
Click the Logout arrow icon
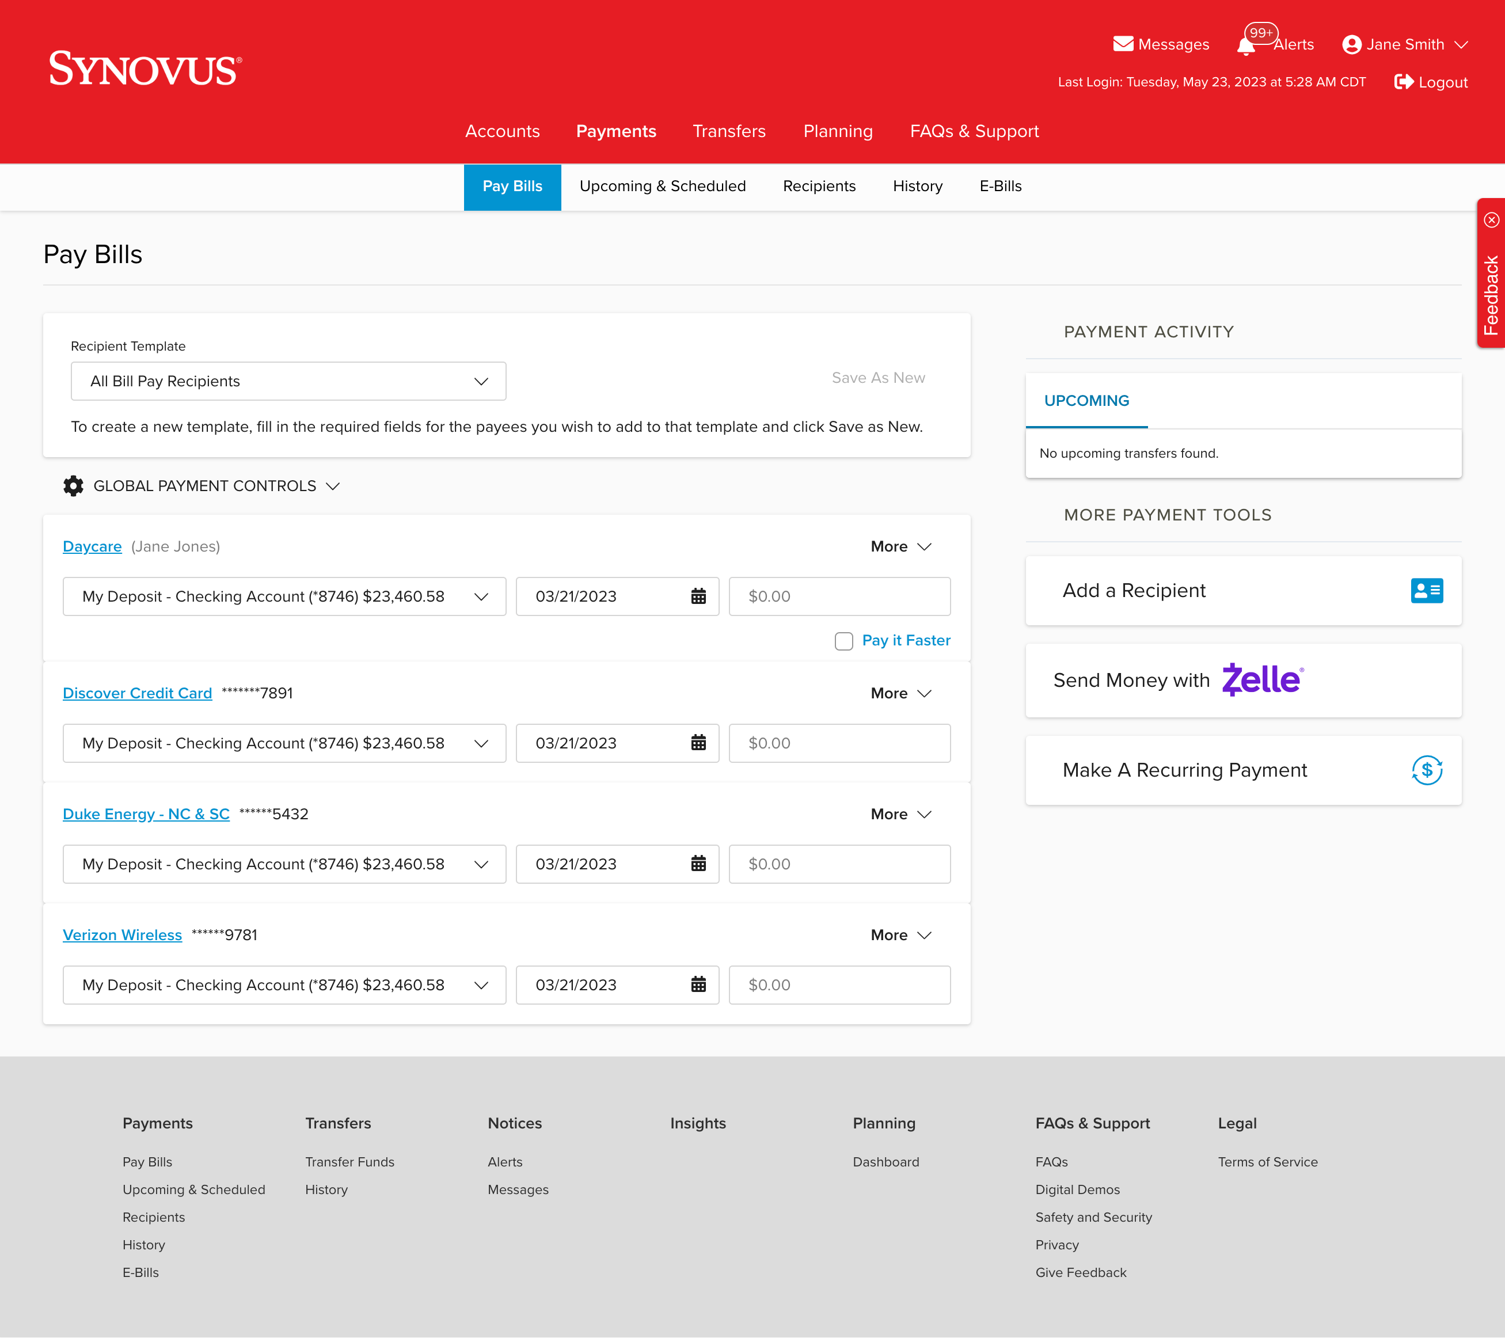[1404, 82]
